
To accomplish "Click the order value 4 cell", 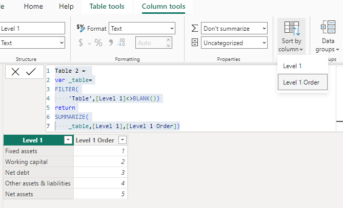I will pos(100,183).
